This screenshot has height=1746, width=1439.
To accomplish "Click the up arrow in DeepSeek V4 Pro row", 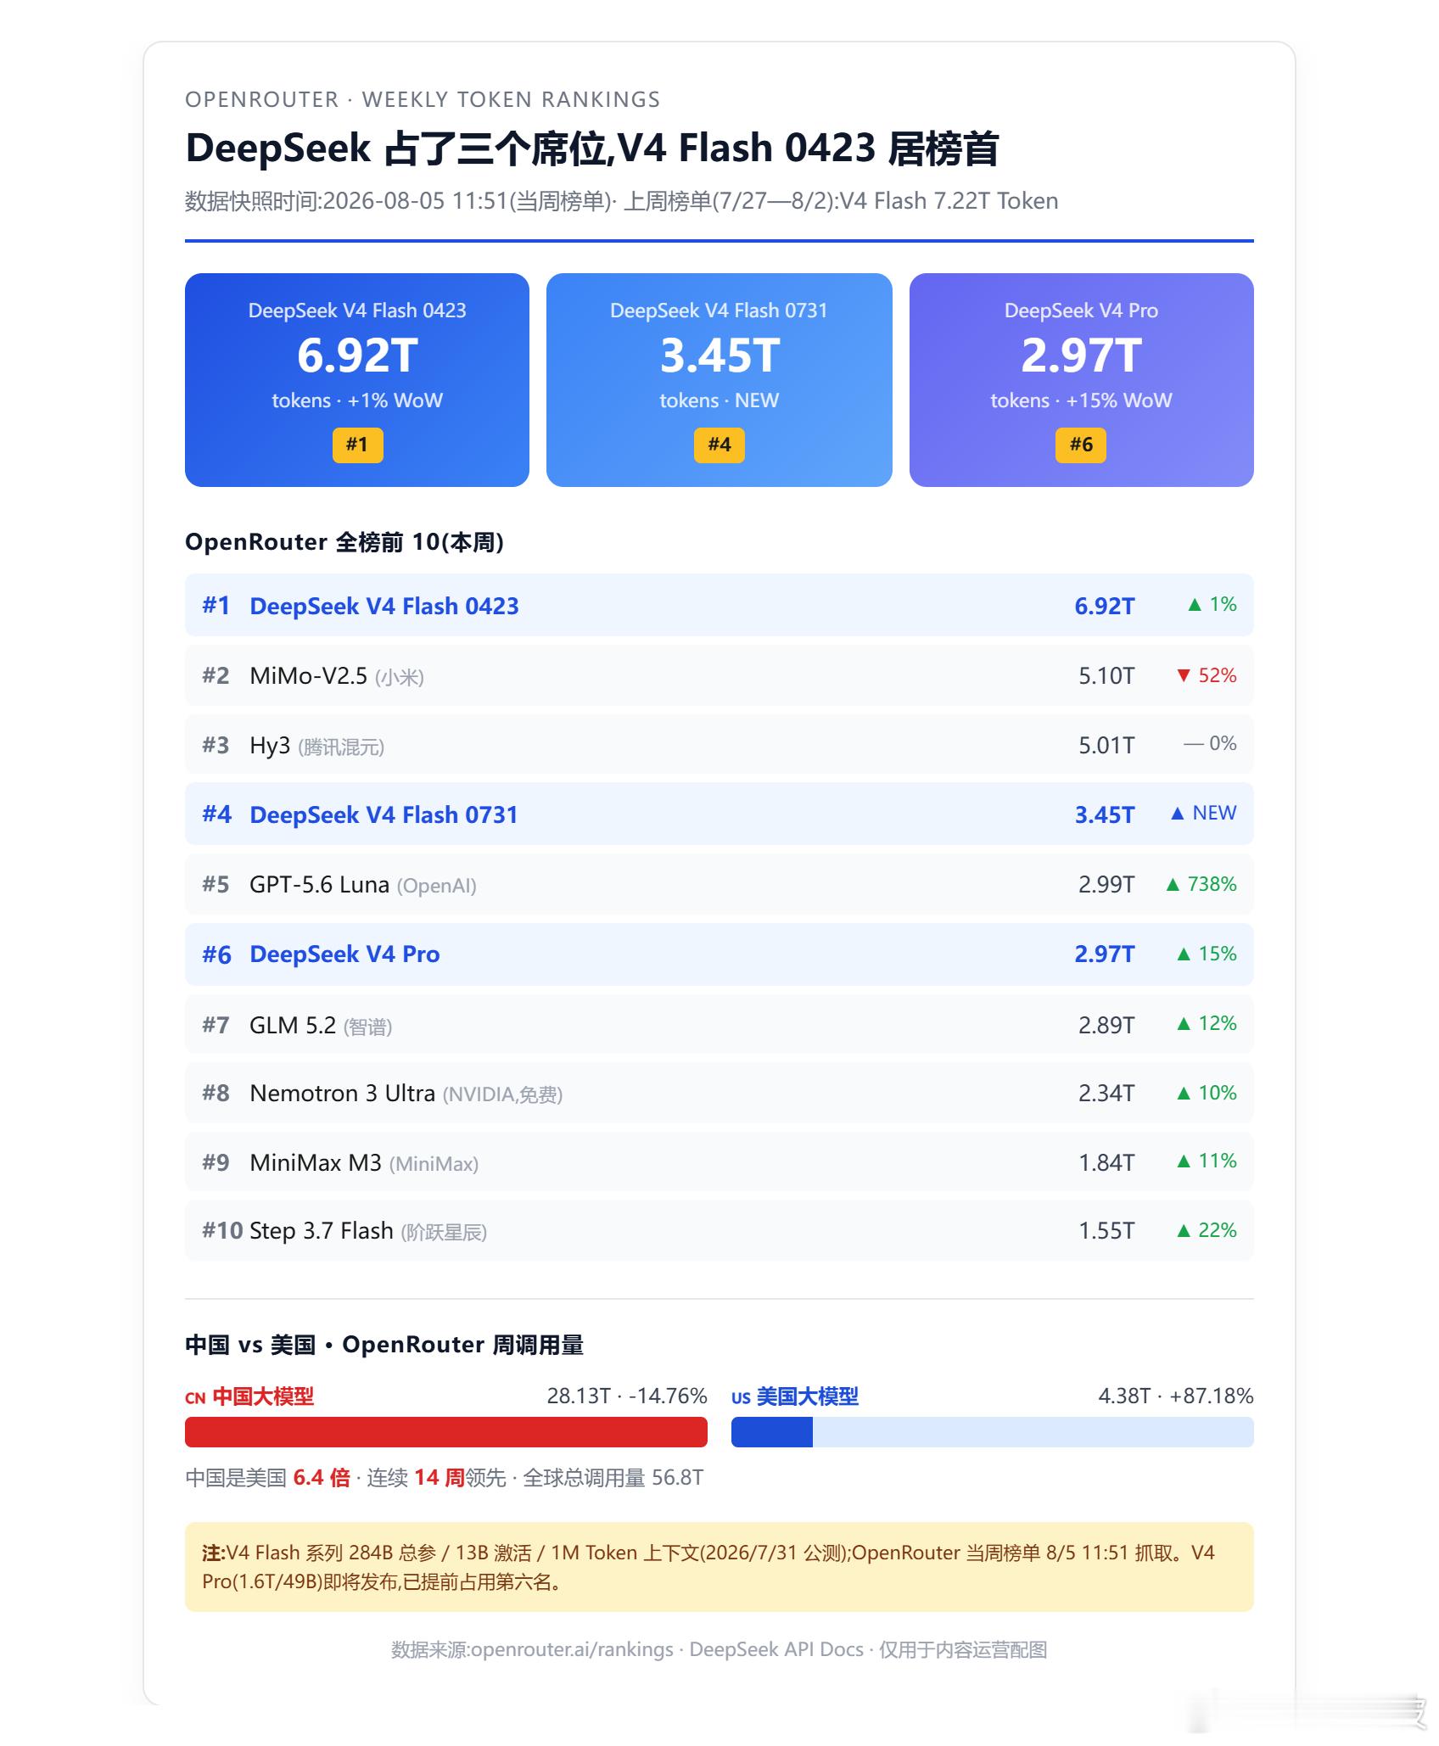I will pos(1184,954).
